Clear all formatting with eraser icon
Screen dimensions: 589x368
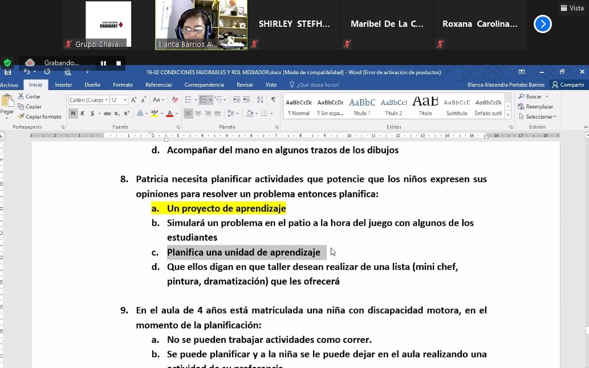[174, 100]
